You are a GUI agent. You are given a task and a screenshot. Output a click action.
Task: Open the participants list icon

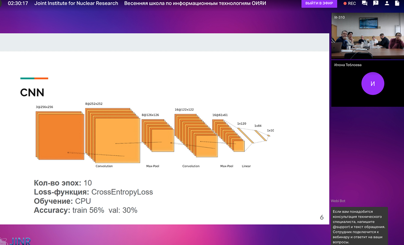[x=387, y=3]
